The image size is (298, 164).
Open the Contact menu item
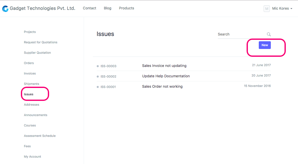pos(90,8)
